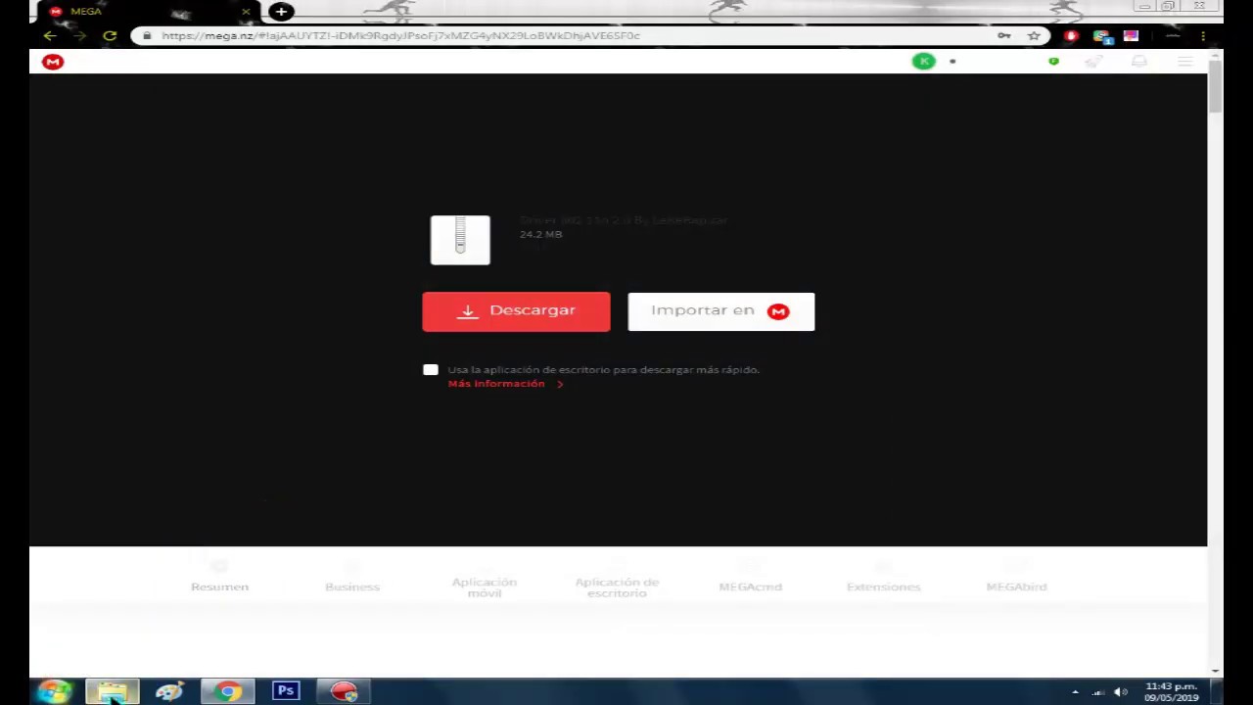Enable the desktop app download checkbox
The image size is (1253, 705).
[431, 369]
